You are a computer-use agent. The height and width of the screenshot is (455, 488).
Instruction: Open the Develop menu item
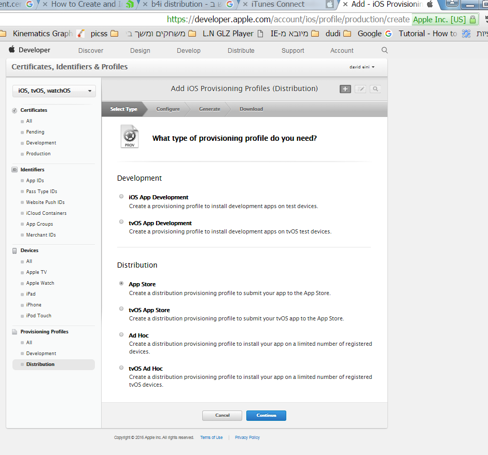[x=189, y=51]
